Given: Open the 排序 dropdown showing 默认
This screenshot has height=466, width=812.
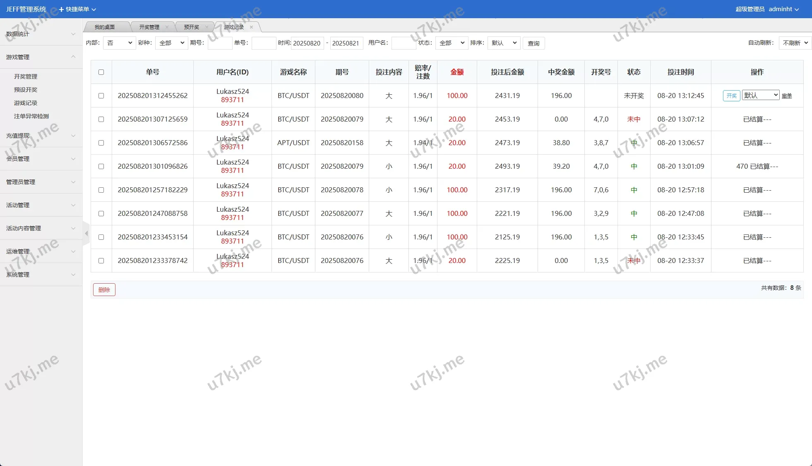Looking at the screenshot, I should 504,43.
